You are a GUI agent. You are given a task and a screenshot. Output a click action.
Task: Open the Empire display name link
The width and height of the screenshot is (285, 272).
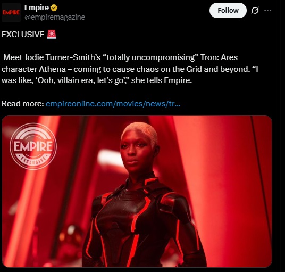(x=37, y=7)
